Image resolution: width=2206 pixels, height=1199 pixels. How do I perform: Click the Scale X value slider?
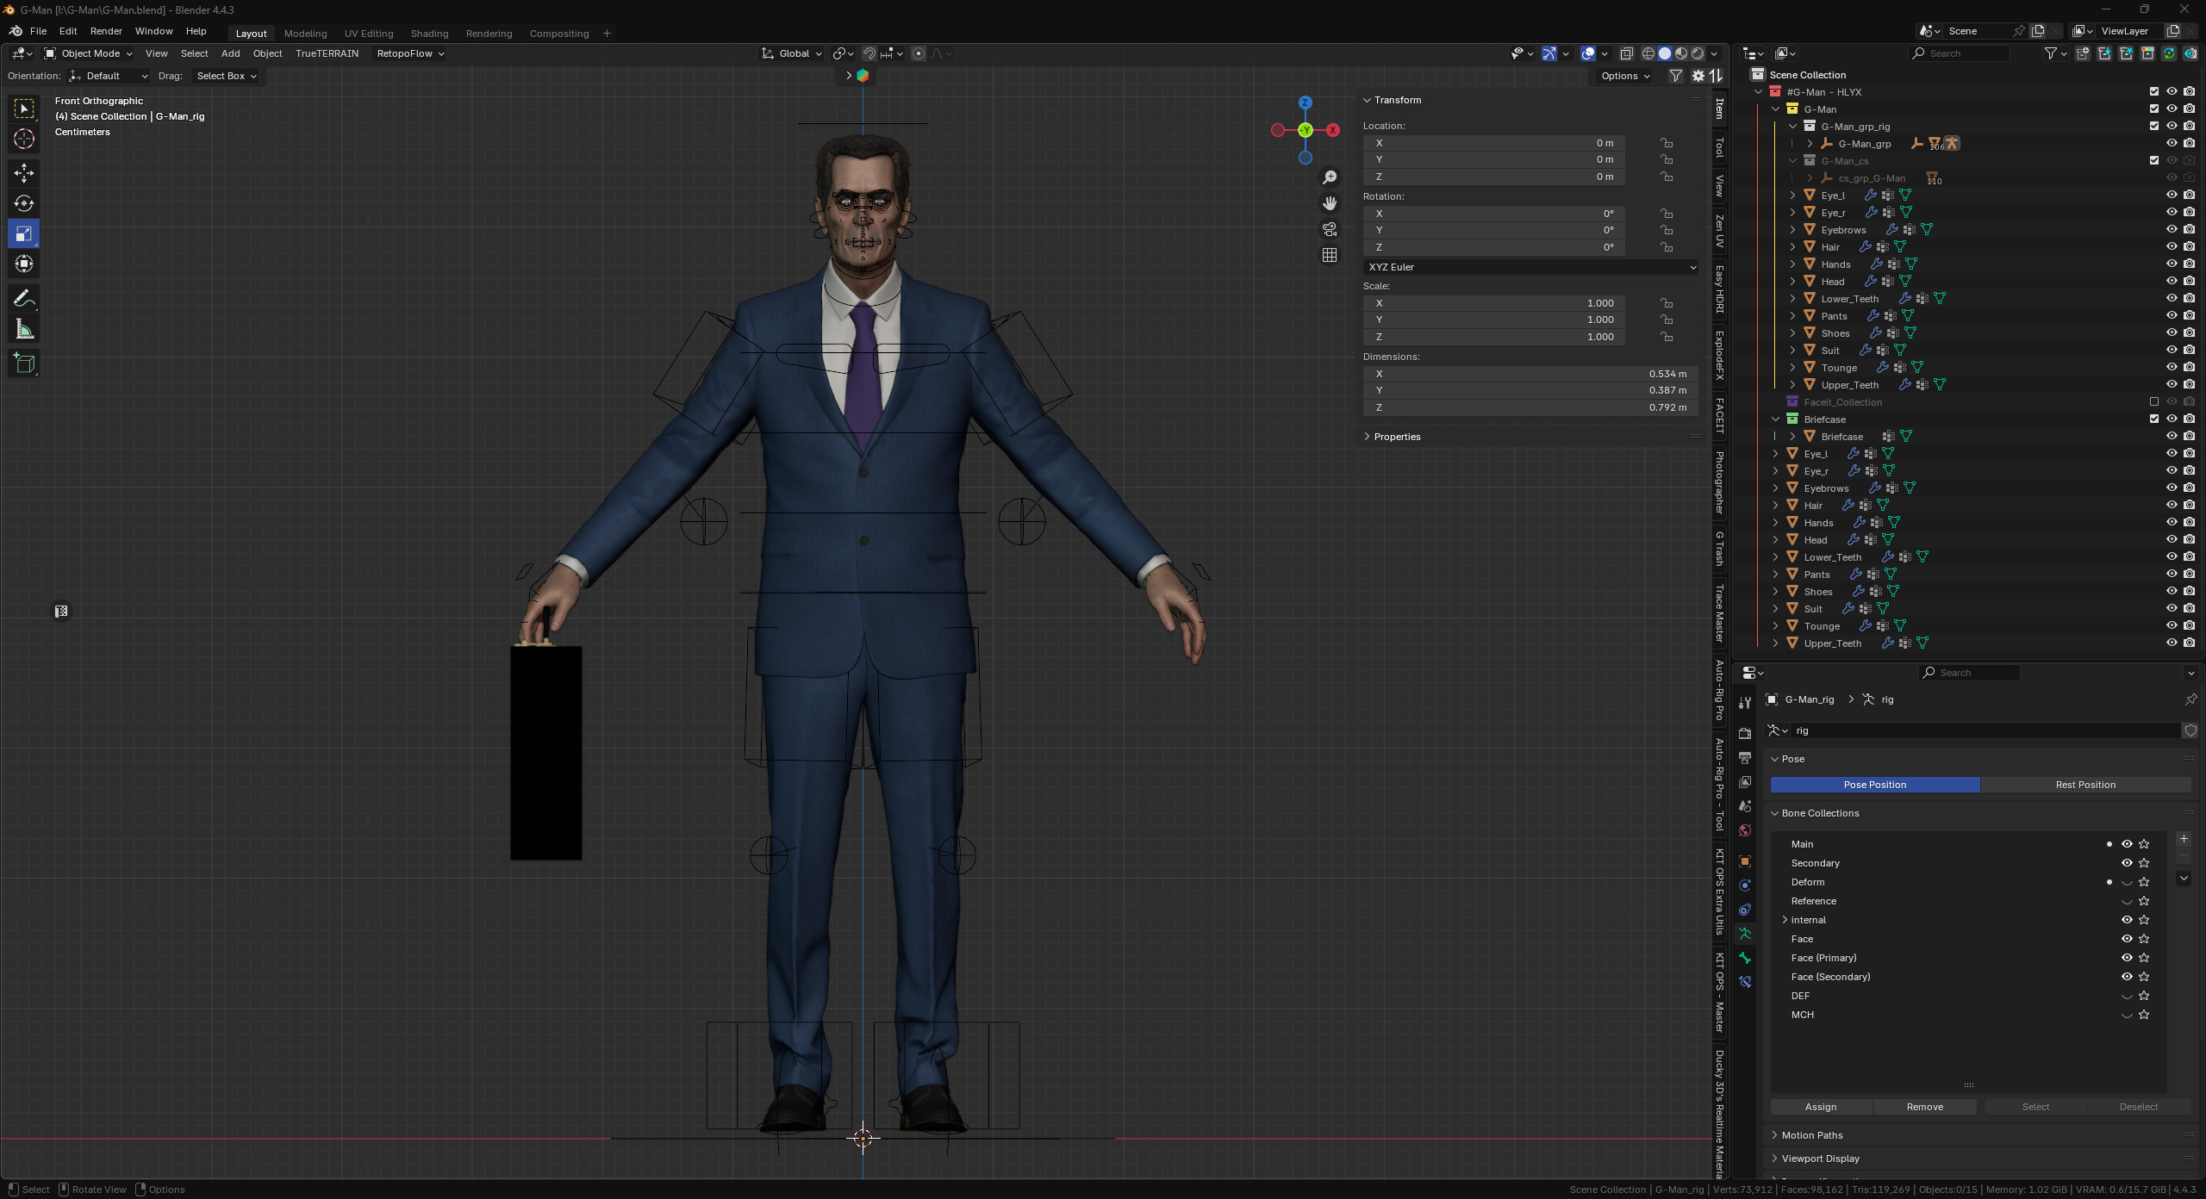[x=1494, y=303]
